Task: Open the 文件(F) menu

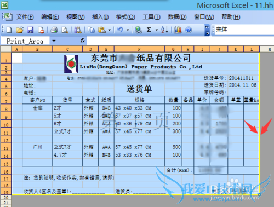Action: pyautogui.click(x=25, y=17)
